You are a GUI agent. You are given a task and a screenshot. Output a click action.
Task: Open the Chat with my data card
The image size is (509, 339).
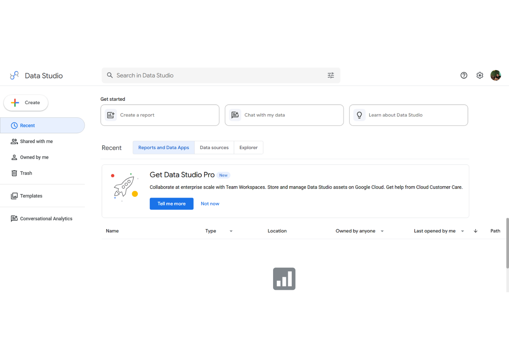[284, 115]
